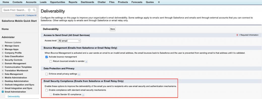
Task: Click info icon beside Enforce email privacy settings
Action: click(79, 74)
